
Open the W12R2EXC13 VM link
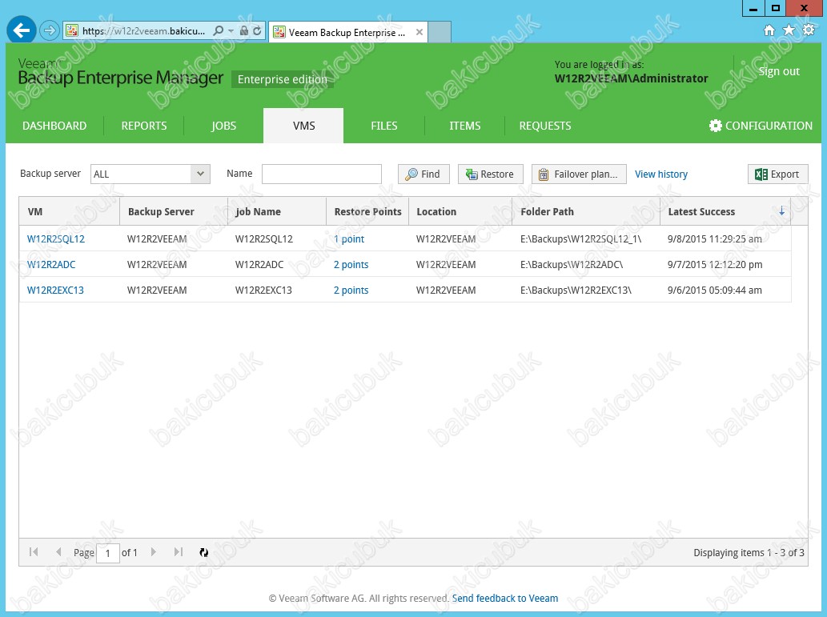(x=55, y=290)
